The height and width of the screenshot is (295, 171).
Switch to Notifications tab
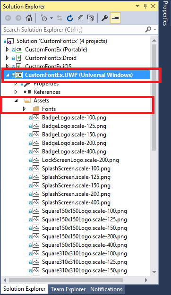tap(106, 289)
